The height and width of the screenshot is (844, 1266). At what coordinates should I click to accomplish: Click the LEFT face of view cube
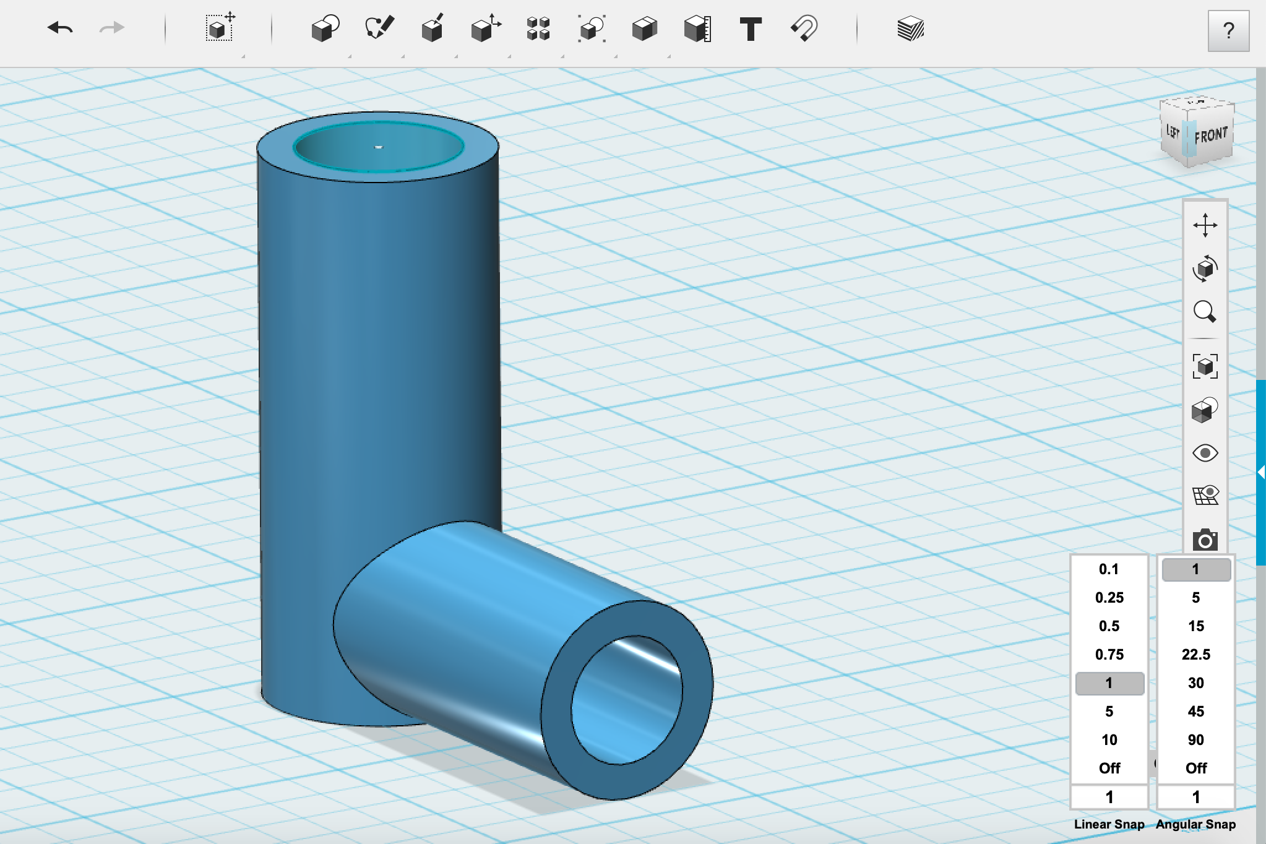[1172, 132]
